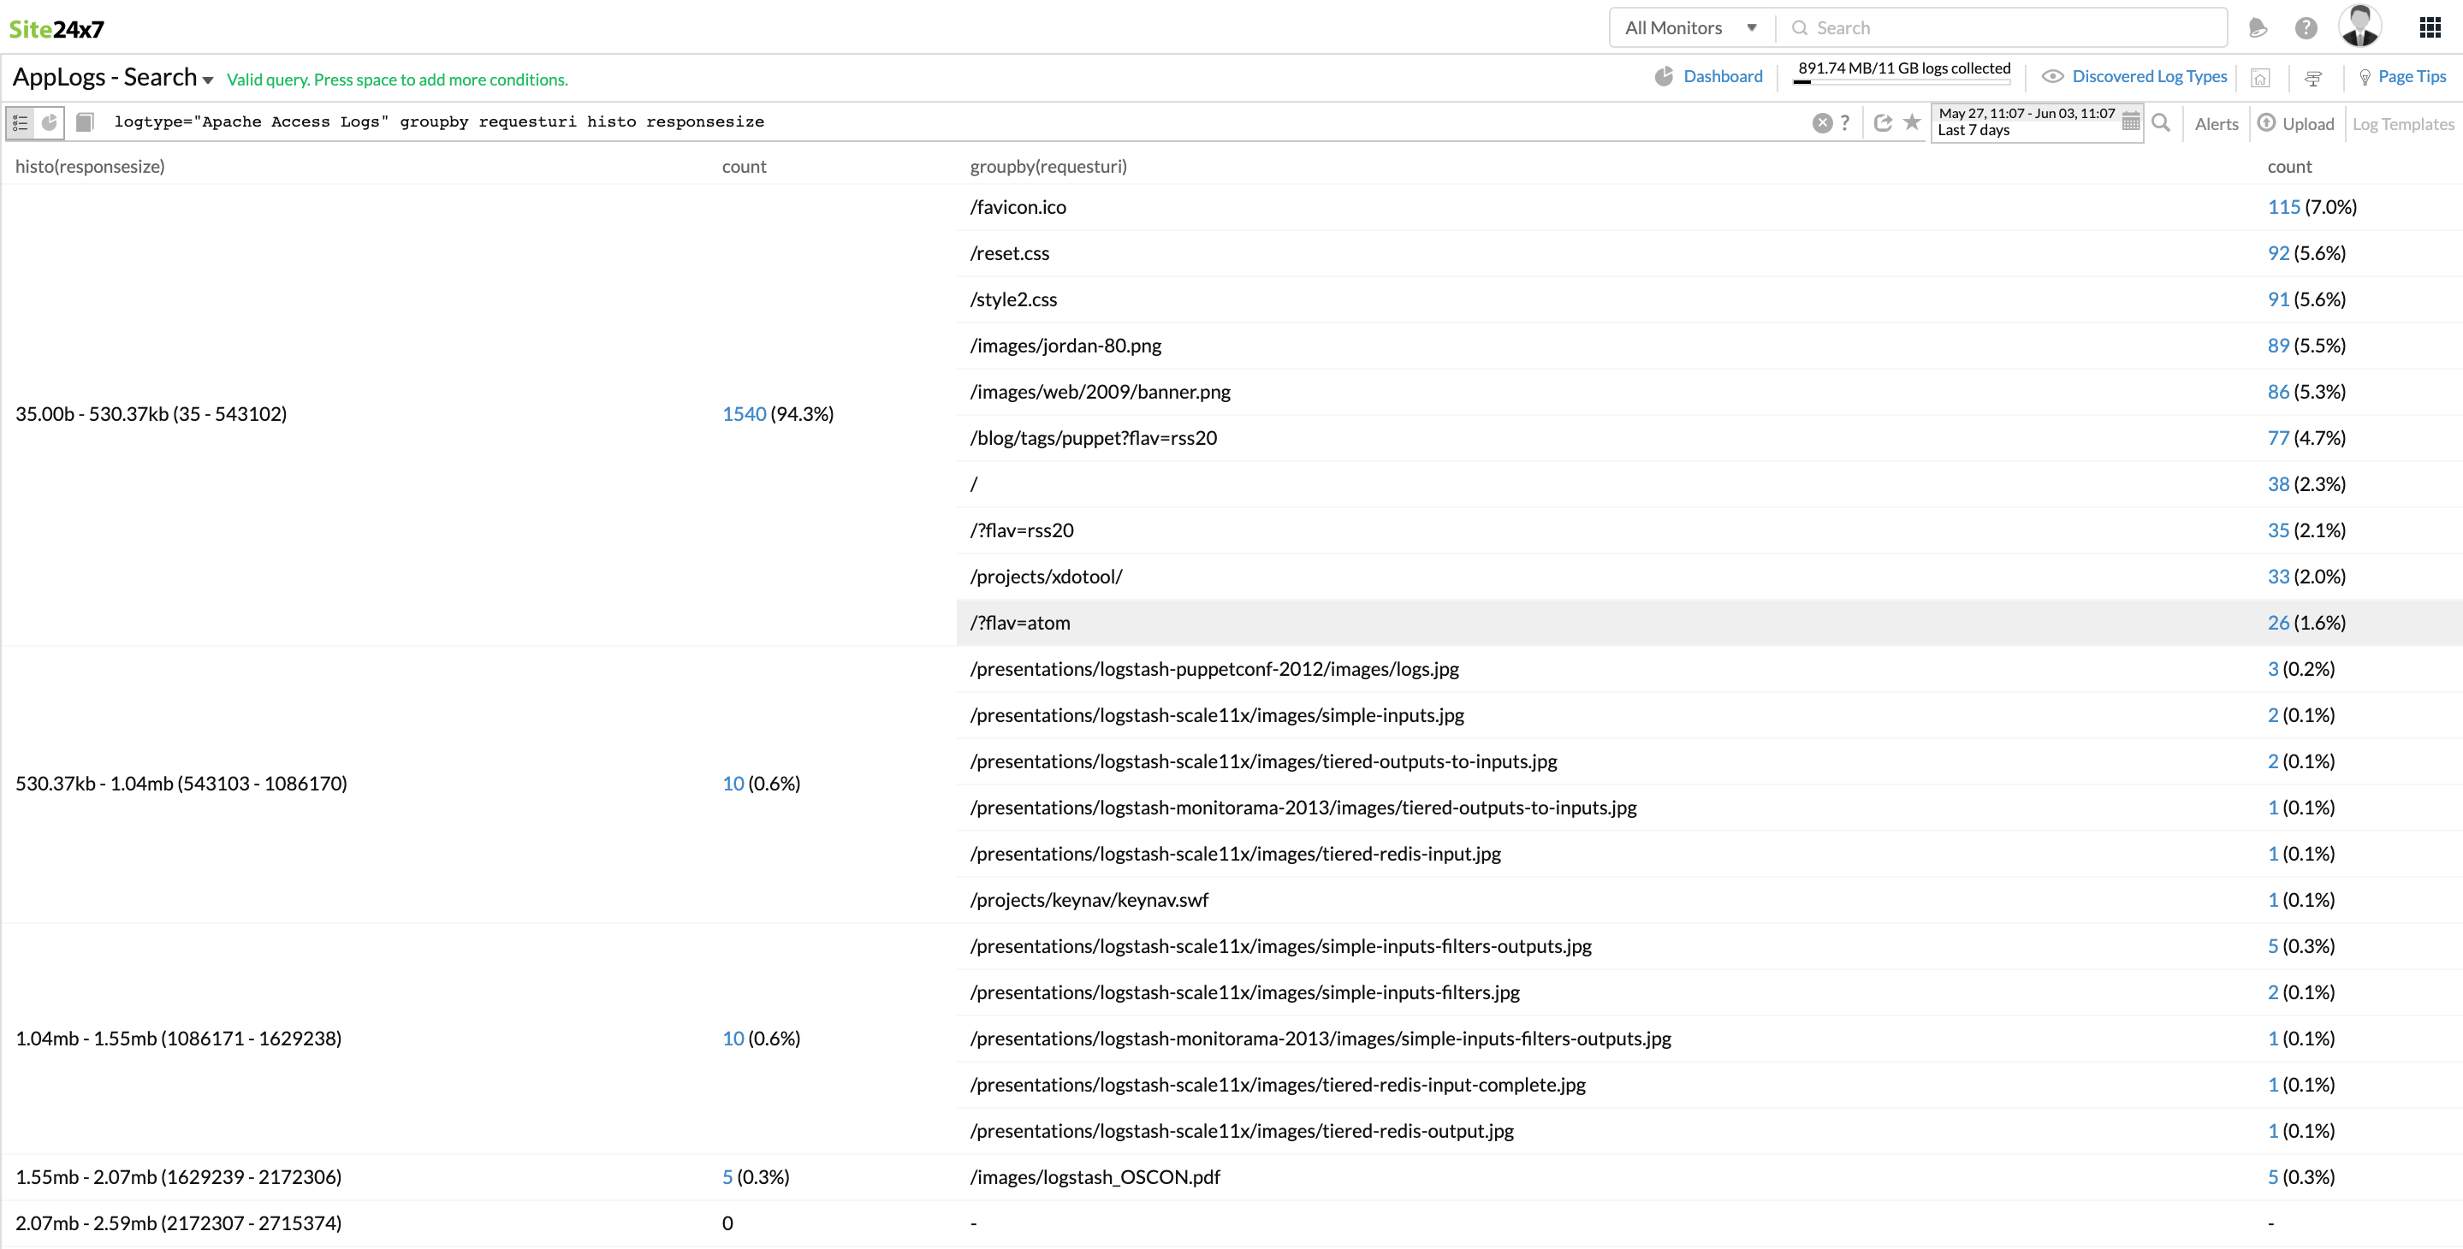Click the share query arrow icon
This screenshot has height=1249, width=2463.
[x=1883, y=122]
